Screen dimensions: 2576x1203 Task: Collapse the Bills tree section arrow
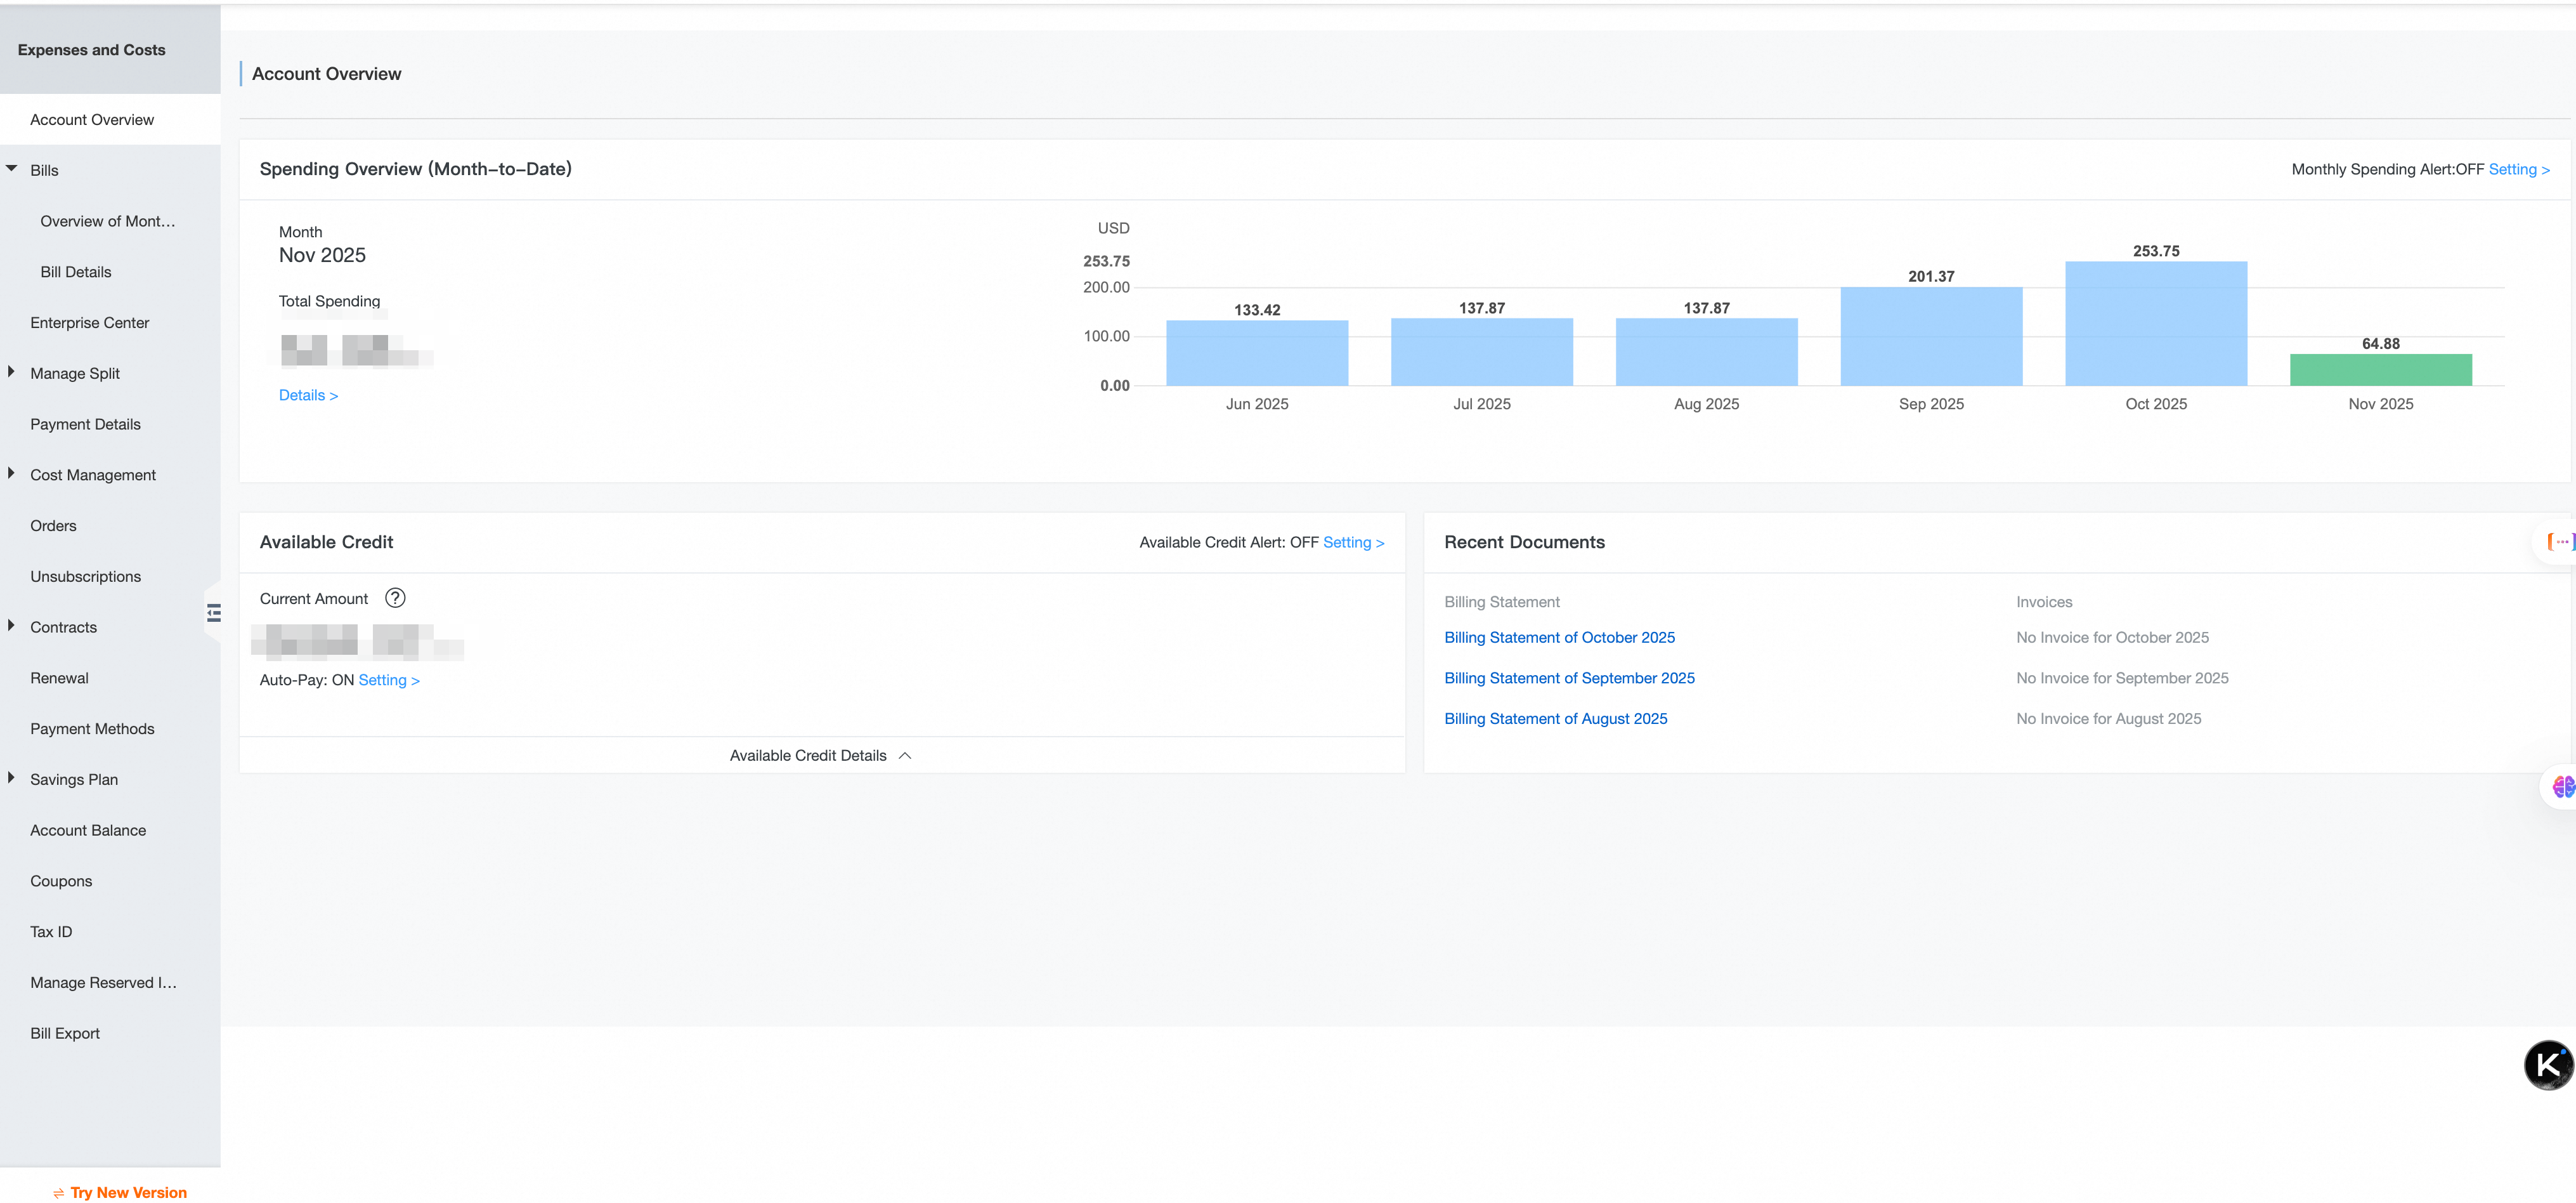(12, 169)
